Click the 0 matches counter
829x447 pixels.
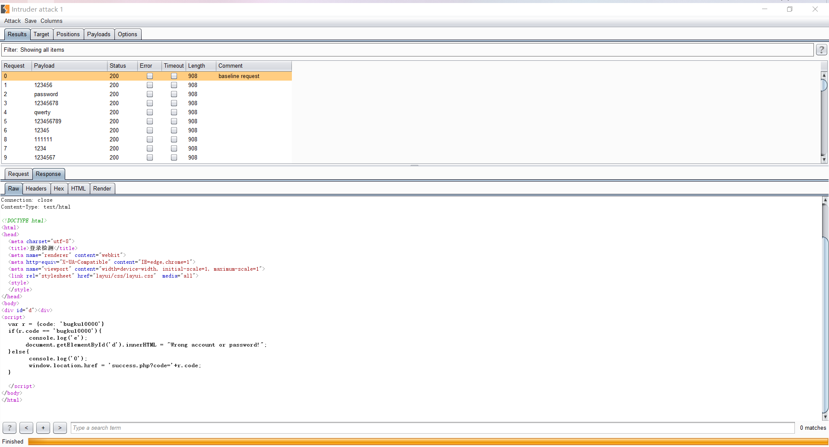(x=813, y=428)
